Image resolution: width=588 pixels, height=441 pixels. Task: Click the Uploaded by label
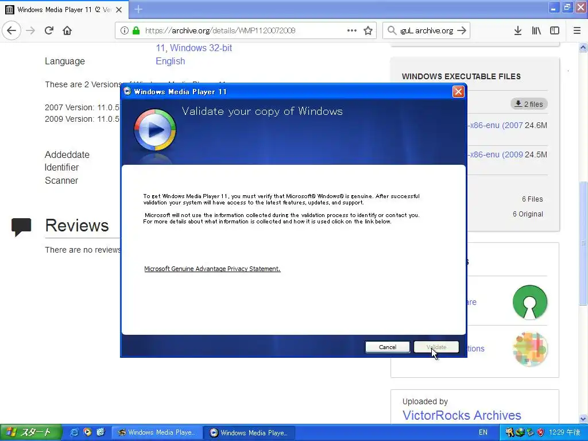point(425,401)
